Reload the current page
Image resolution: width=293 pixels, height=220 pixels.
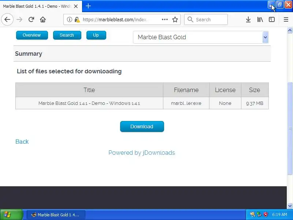(x=31, y=19)
